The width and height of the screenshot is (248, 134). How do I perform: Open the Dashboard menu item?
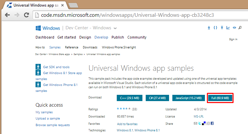[45, 37]
